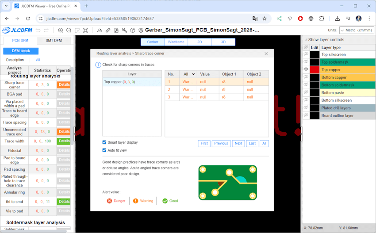Image resolution: width=376 pixels, height=233 pixels.
Task: Show the Bottom copper layer
Action: click(306, 77)
